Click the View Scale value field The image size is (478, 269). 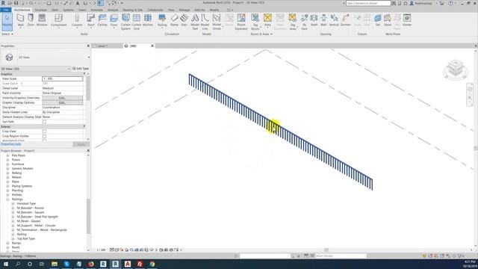click(62, 78)
